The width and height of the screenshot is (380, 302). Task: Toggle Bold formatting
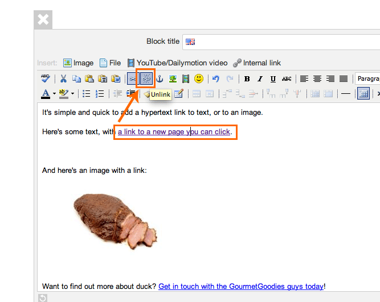pyautogui.click(x=247, y=78)
